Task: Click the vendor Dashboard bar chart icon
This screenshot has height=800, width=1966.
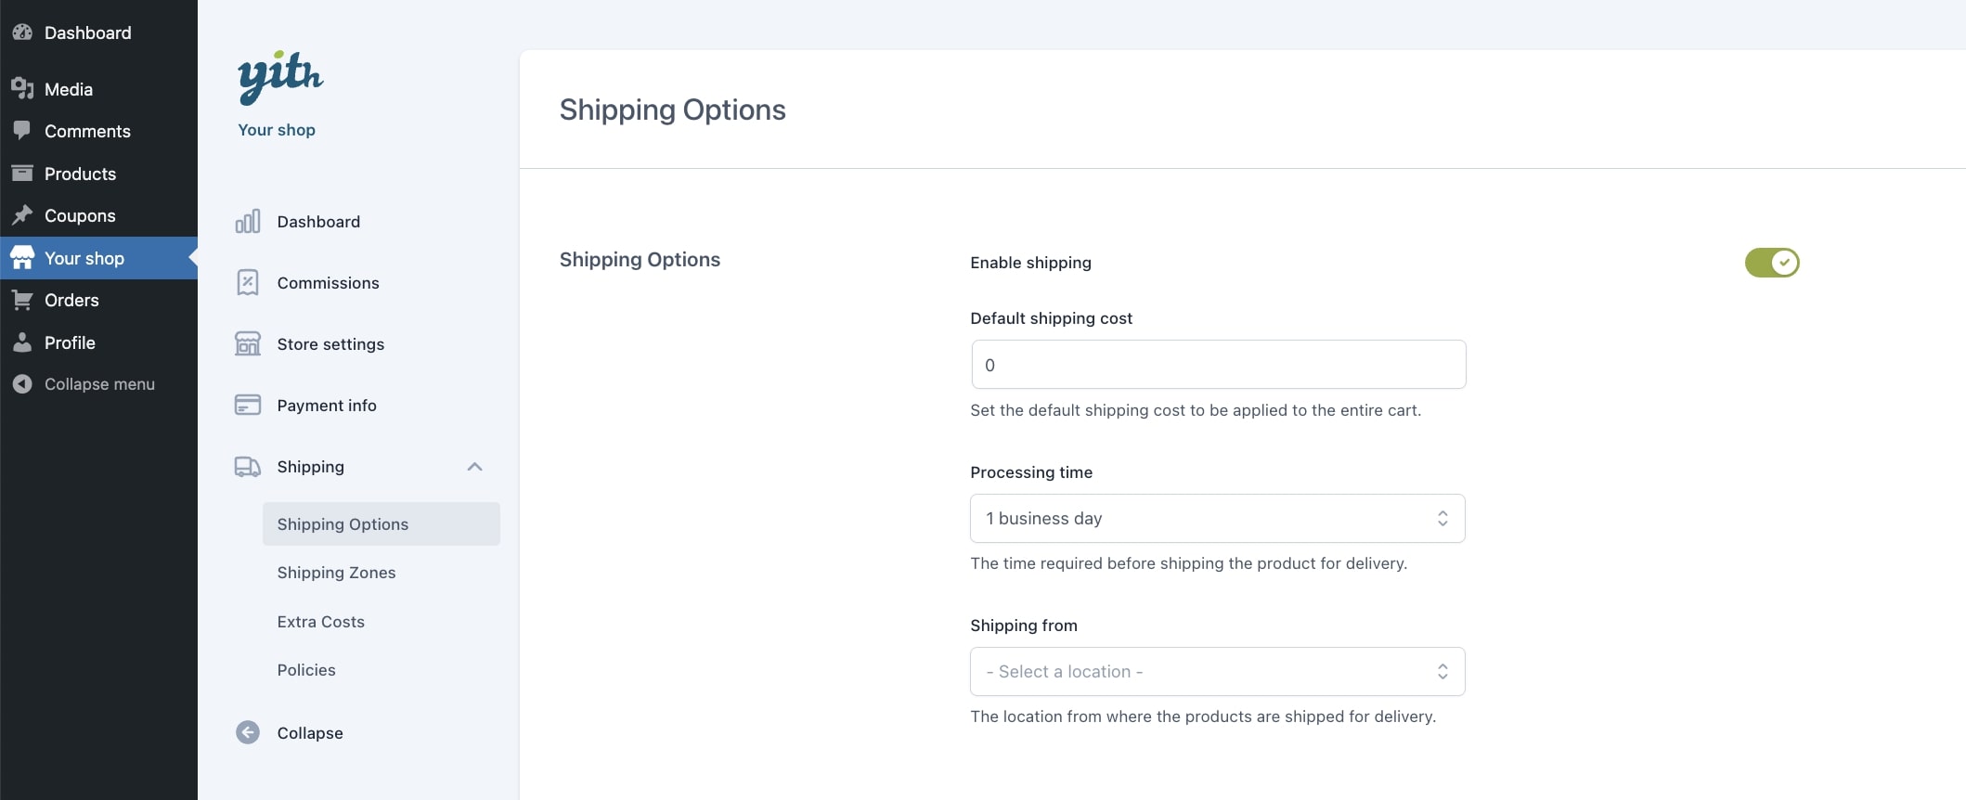Action: [x=248, y=222]
